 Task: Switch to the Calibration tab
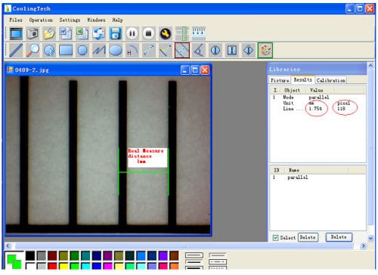[x=331, y=80]
